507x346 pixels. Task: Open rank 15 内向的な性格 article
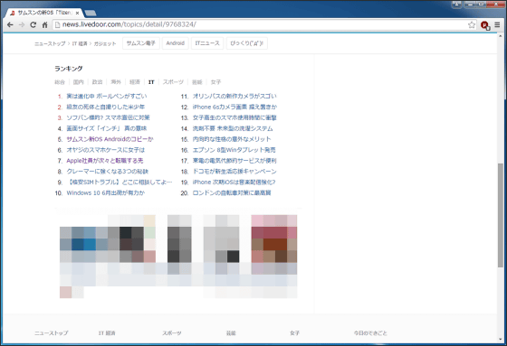[x=232, y=139]
